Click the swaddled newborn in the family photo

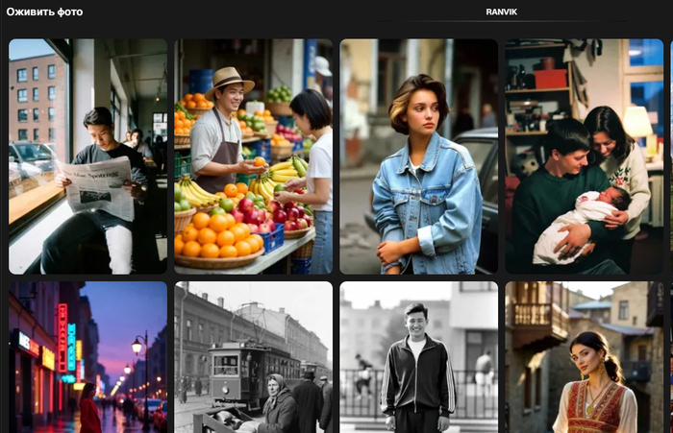[x=579, y=225]
